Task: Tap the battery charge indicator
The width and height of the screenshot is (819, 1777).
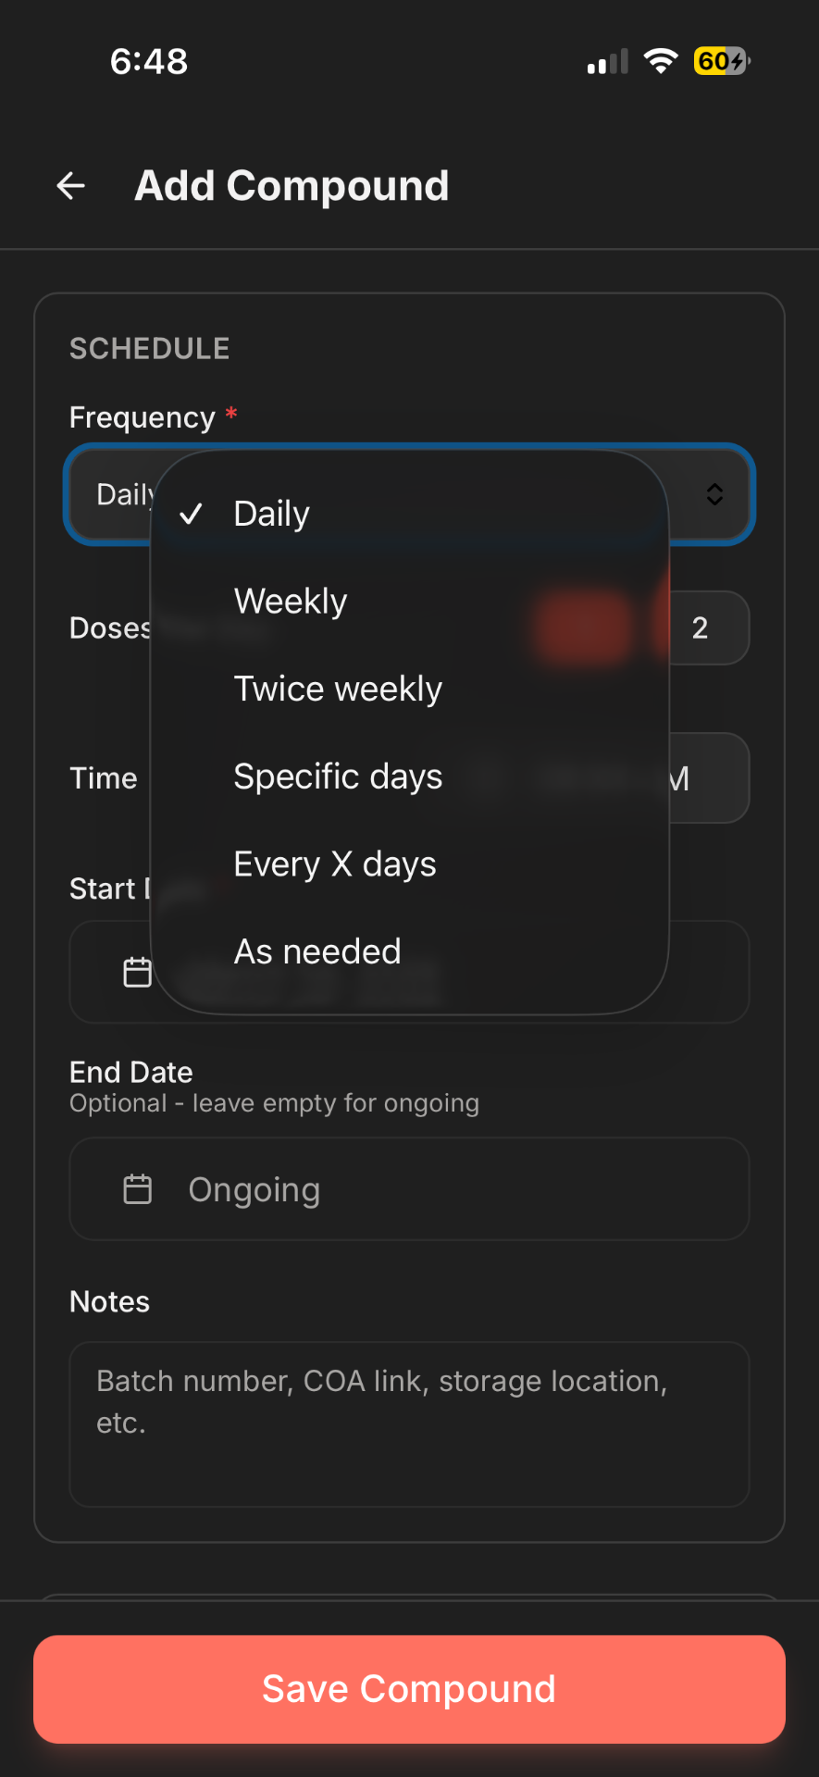Action: point(720,61)
